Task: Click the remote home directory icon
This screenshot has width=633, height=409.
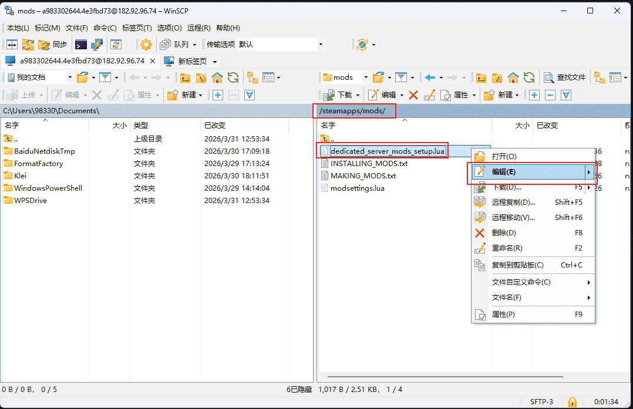Action: 513,77
